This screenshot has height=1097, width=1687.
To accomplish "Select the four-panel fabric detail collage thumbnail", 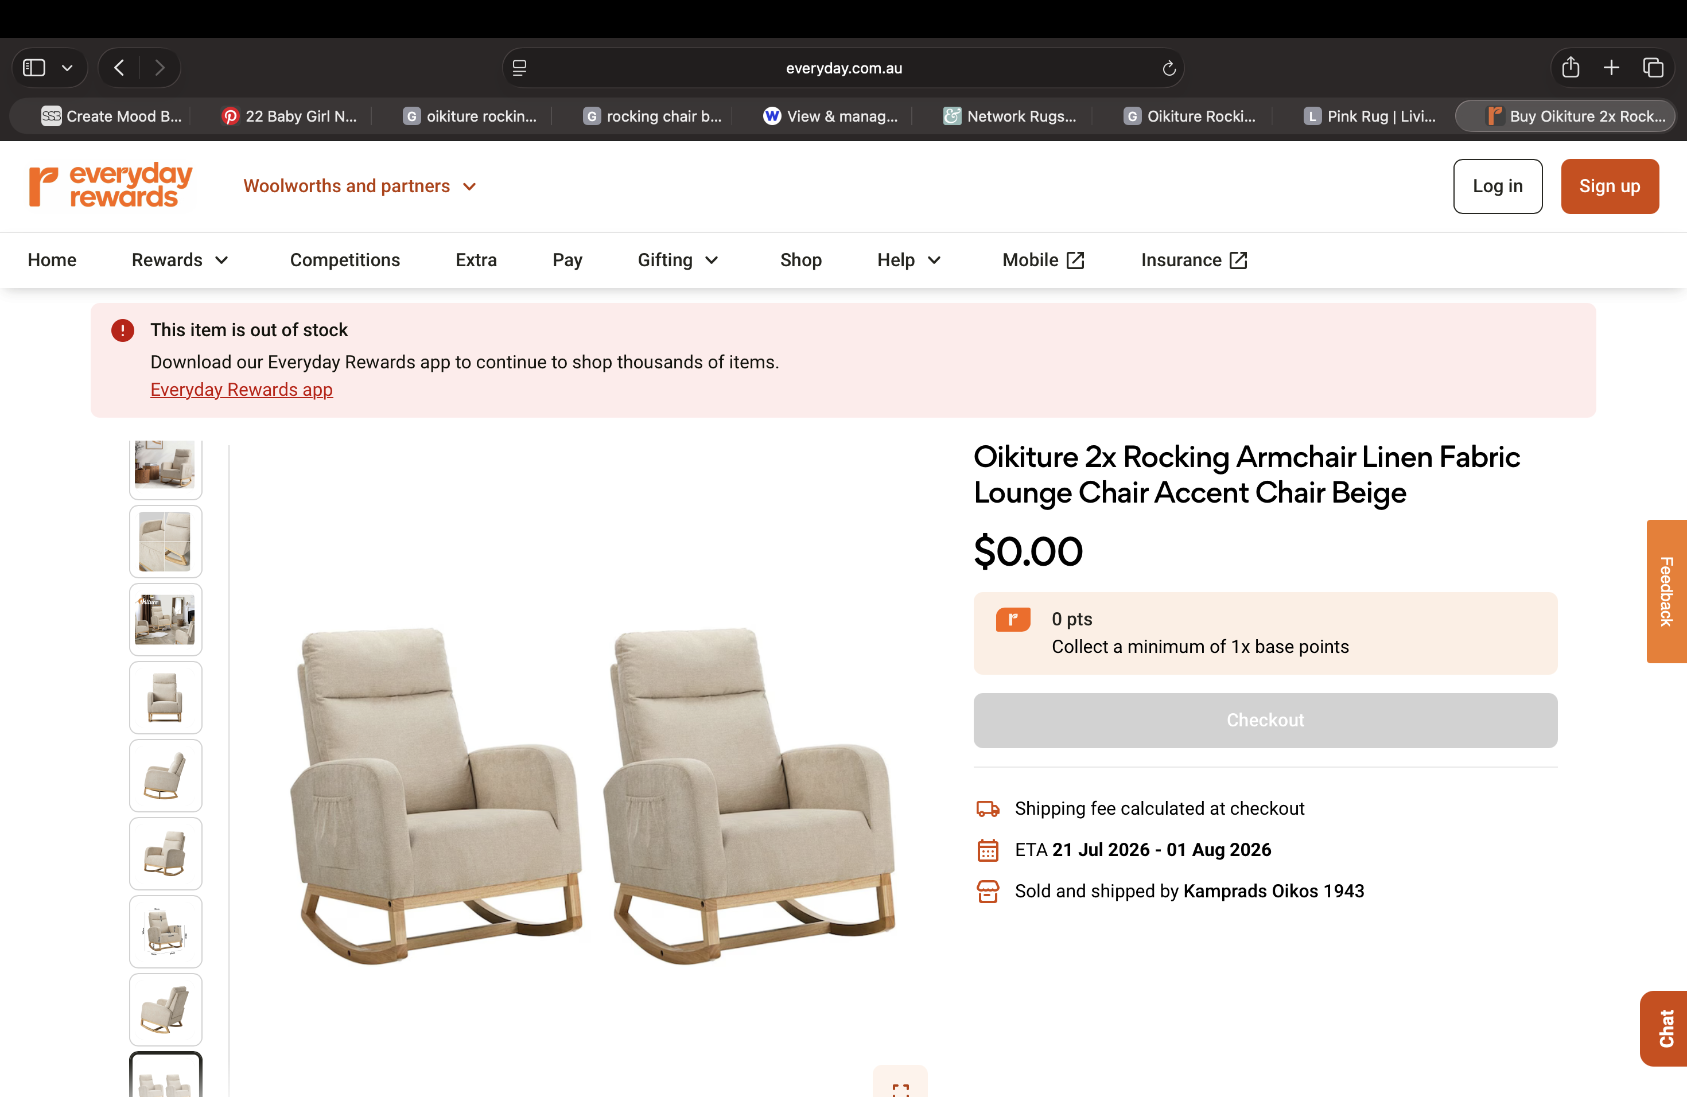I will [x=165, y=542].
